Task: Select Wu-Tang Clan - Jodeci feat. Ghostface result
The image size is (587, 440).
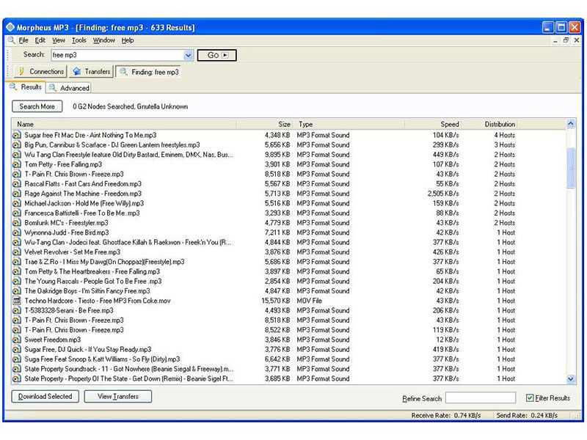Action: (x=128, y=242)
